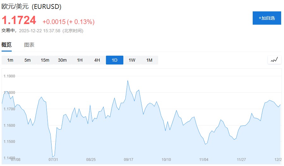Click the 09/17 peak on the chart
The image size is (284, 166).
tap(128, 81)
